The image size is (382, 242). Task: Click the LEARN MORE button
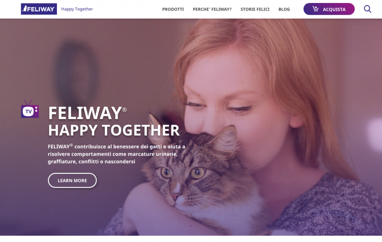72,181
